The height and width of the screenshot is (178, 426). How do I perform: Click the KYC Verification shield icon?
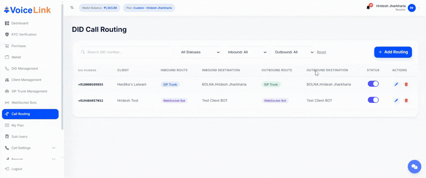coord(7,34)
